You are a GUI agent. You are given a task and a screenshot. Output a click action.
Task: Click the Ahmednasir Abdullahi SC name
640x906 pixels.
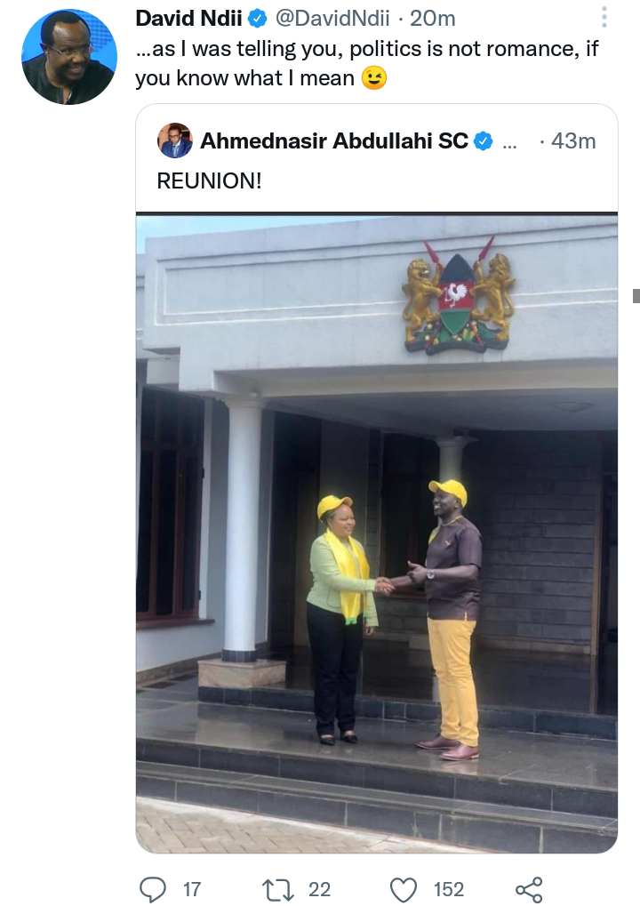pyautogui.click(x=334, y=141)
